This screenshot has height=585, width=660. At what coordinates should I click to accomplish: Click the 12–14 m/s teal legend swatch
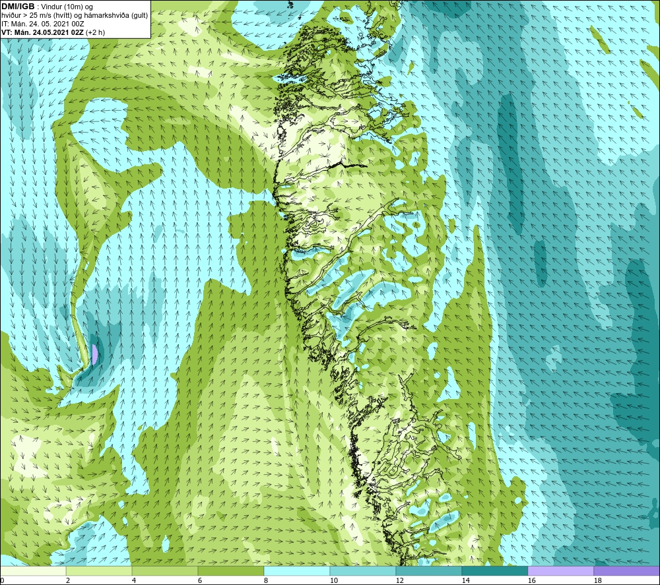tap(429, 570)
